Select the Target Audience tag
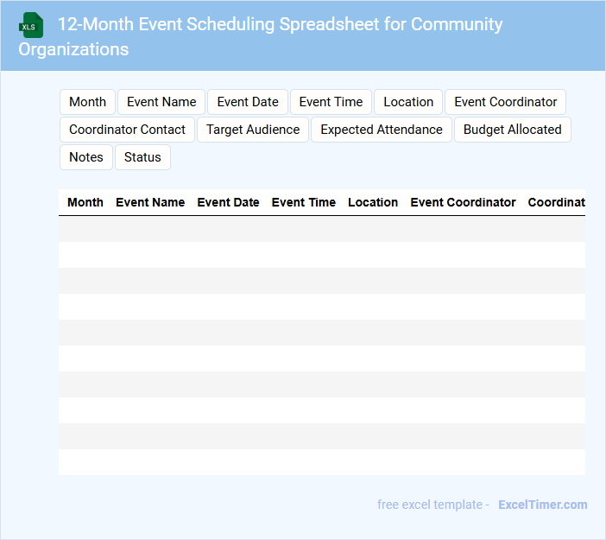This screenshot has height=540, width=606. pyautogui.click(x=253, y=130)
